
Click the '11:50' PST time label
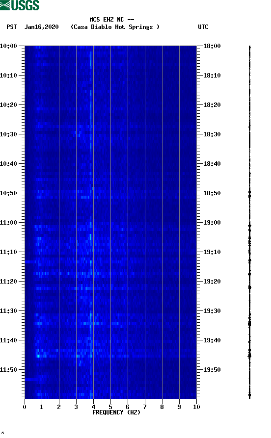pyautogui.click(x=8, y=370)
